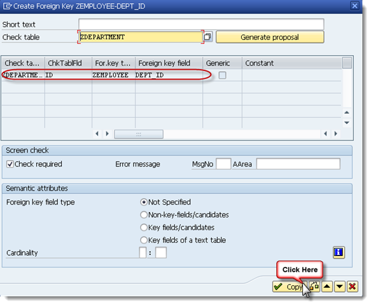Click the blue information icon by Cardinality

[x=339, y=252]
